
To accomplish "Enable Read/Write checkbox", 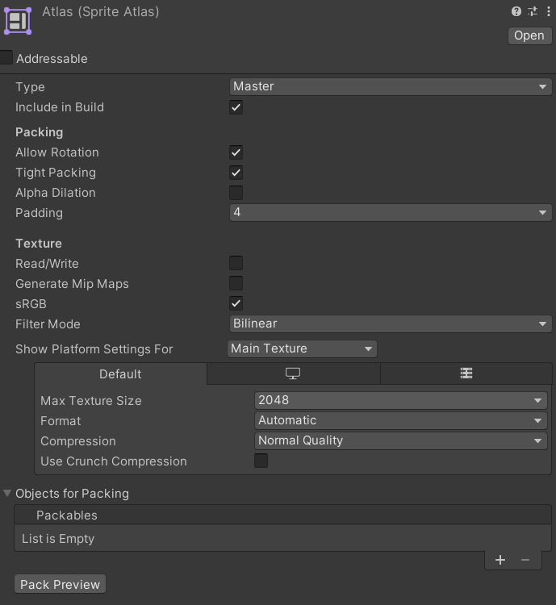I will (236, 263).
